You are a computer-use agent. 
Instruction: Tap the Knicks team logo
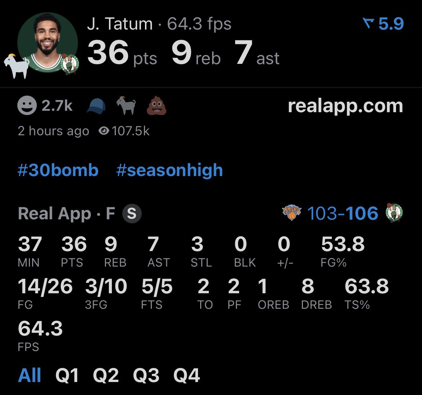(291, 212)
